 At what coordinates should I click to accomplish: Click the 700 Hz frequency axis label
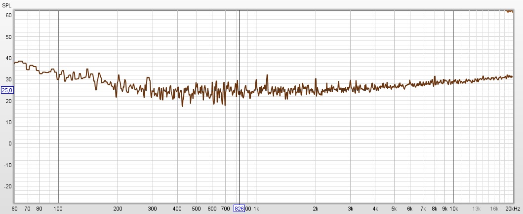tap(225, 209)
